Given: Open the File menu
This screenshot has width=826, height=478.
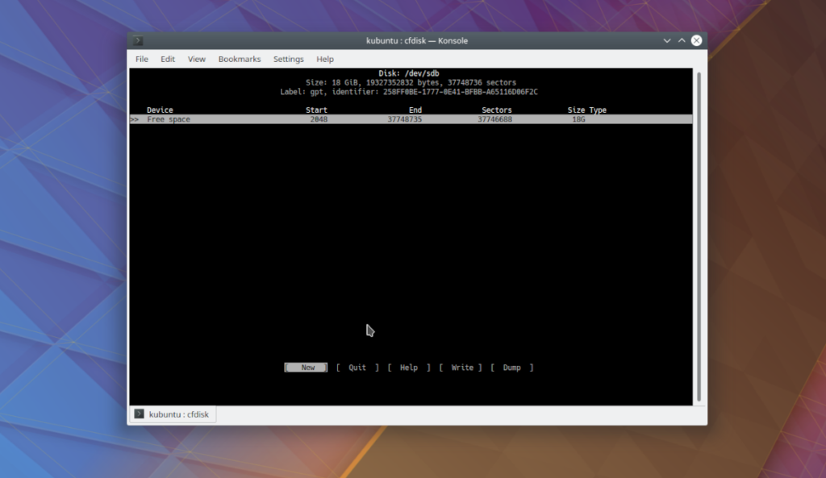Looking at the screenshot, I should (142, 59).
